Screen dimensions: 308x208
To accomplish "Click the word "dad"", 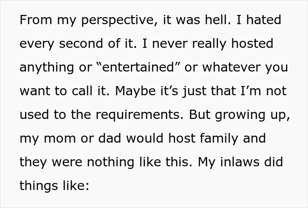I will (110, 138).
